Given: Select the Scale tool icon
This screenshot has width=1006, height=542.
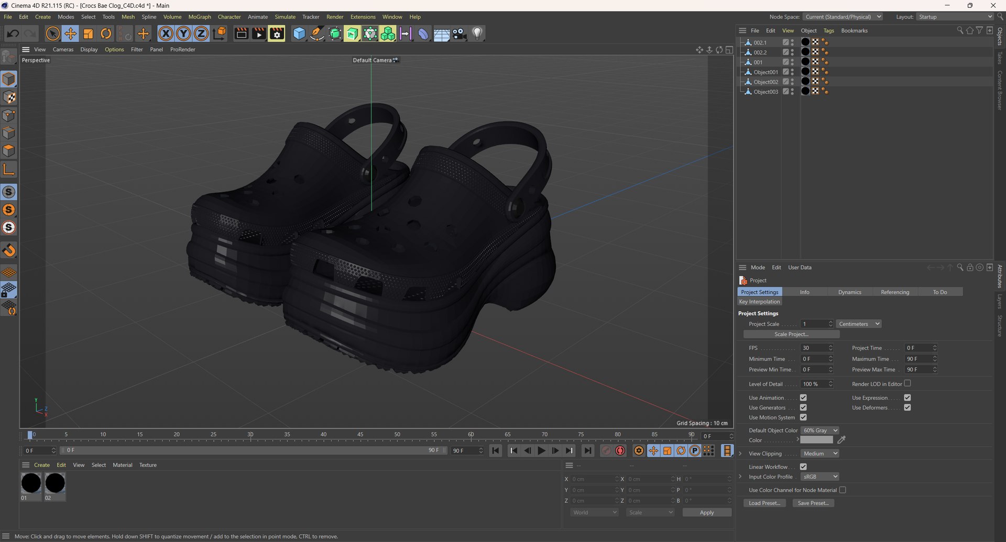Looking at the screenshot, I should tap(88, 34).
